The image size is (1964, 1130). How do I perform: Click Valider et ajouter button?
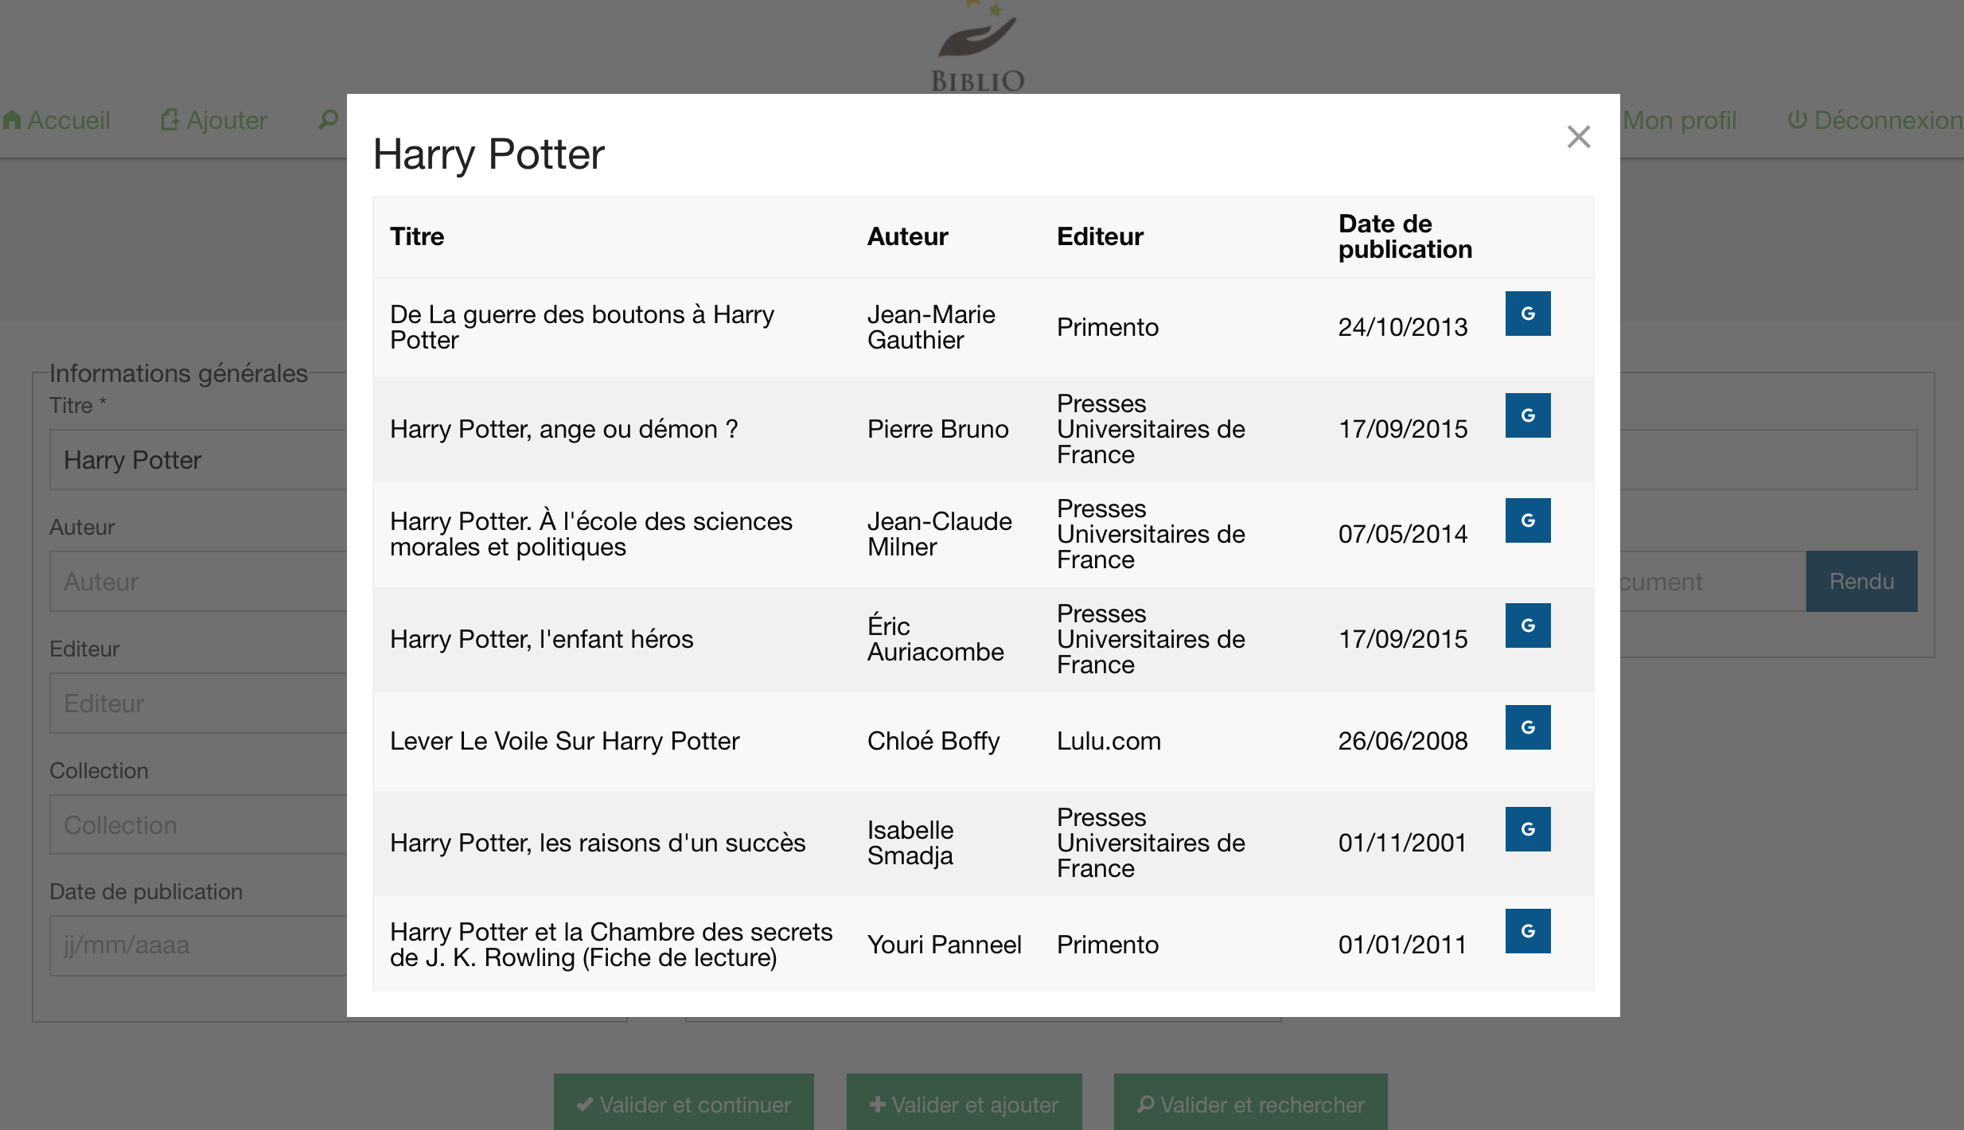point(964,1104)
